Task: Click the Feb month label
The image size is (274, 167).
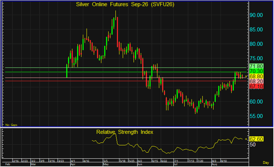Action: click(x=8, y=164)
